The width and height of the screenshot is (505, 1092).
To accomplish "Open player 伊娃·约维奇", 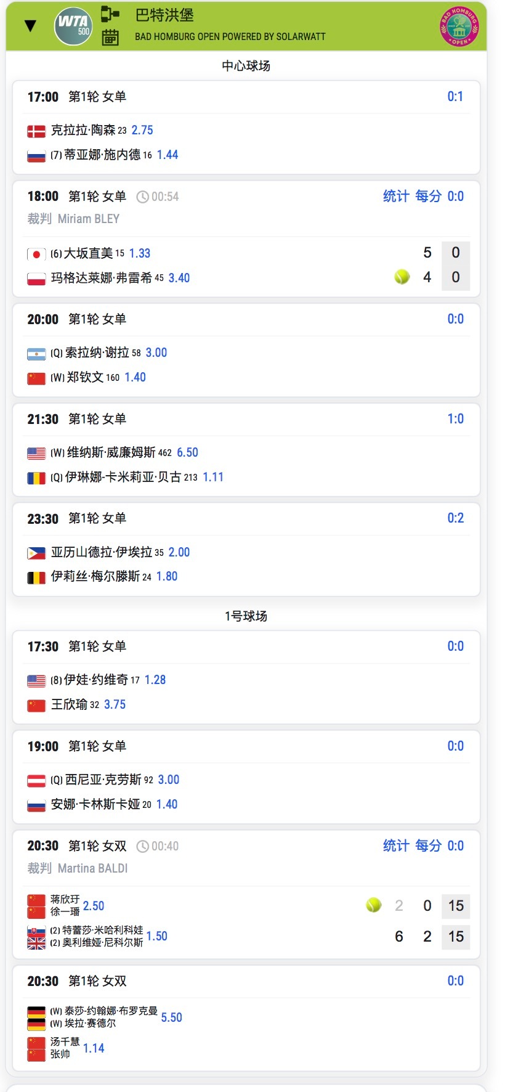I will (x=96, y=680).
